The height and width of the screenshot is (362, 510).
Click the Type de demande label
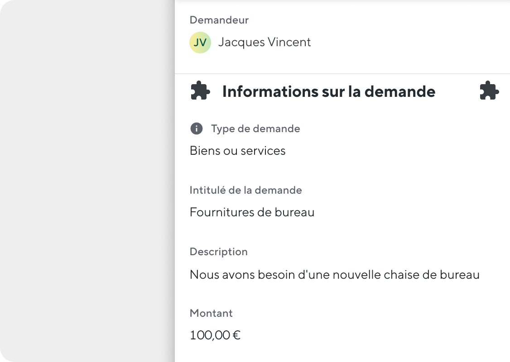coord(255,129)
